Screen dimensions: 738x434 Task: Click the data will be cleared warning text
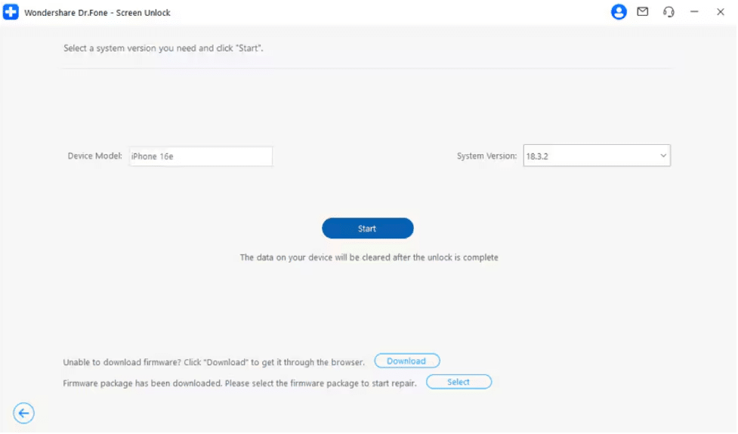tap(369, 257)
